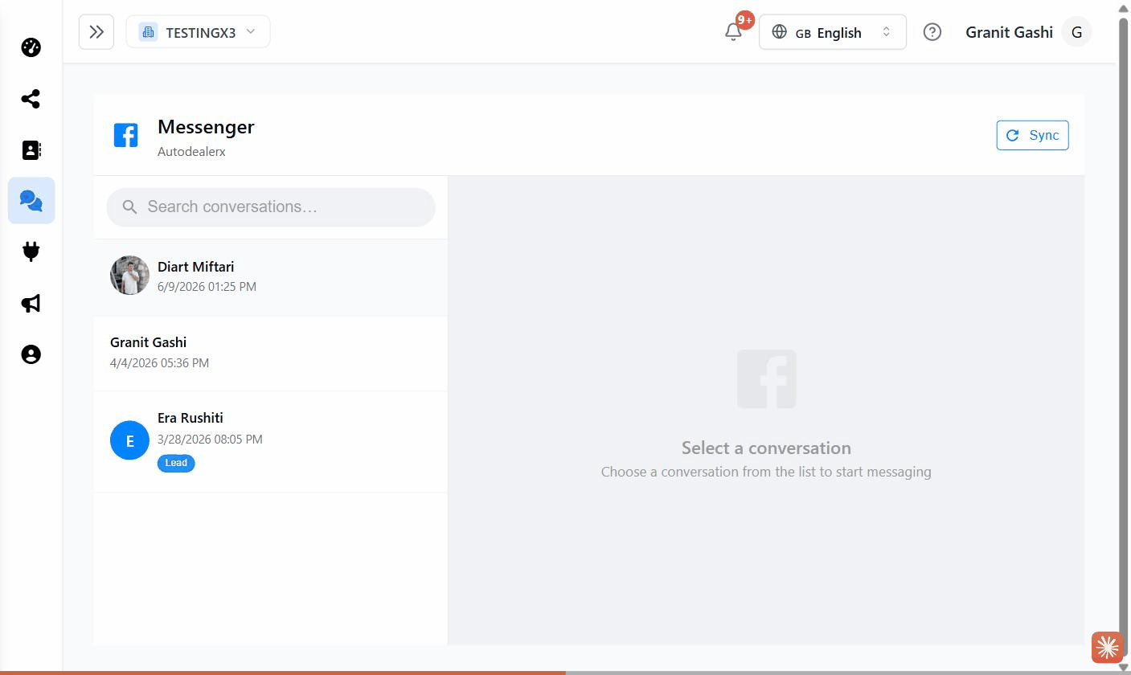
Task: Click the globe icon in language selector
Action: 779,32
